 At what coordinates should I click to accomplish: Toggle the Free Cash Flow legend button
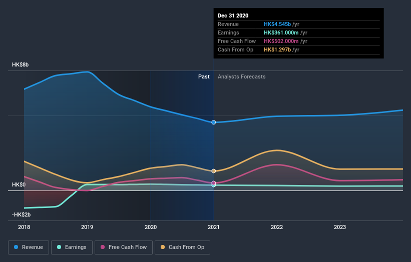click(124, 247)
